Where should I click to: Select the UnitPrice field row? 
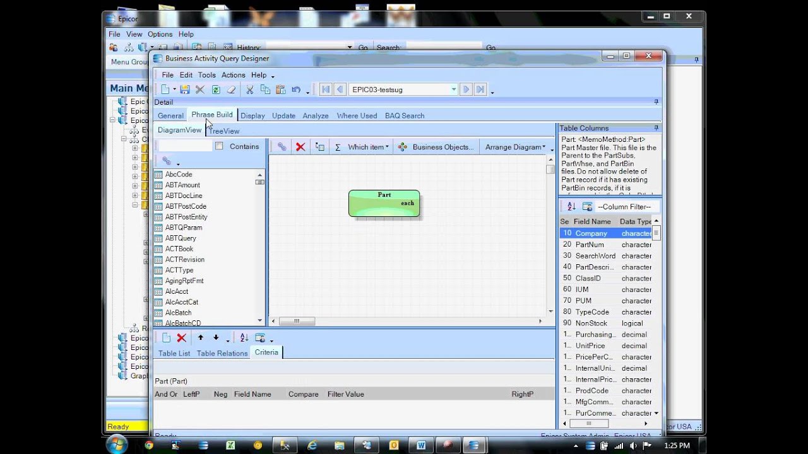coord(606,346)
